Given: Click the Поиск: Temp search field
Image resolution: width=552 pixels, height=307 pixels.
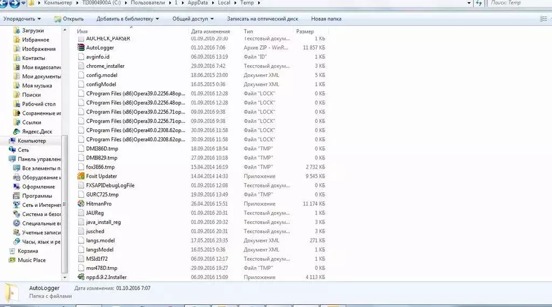Looking at the screenshot, I should pos(520,3).
